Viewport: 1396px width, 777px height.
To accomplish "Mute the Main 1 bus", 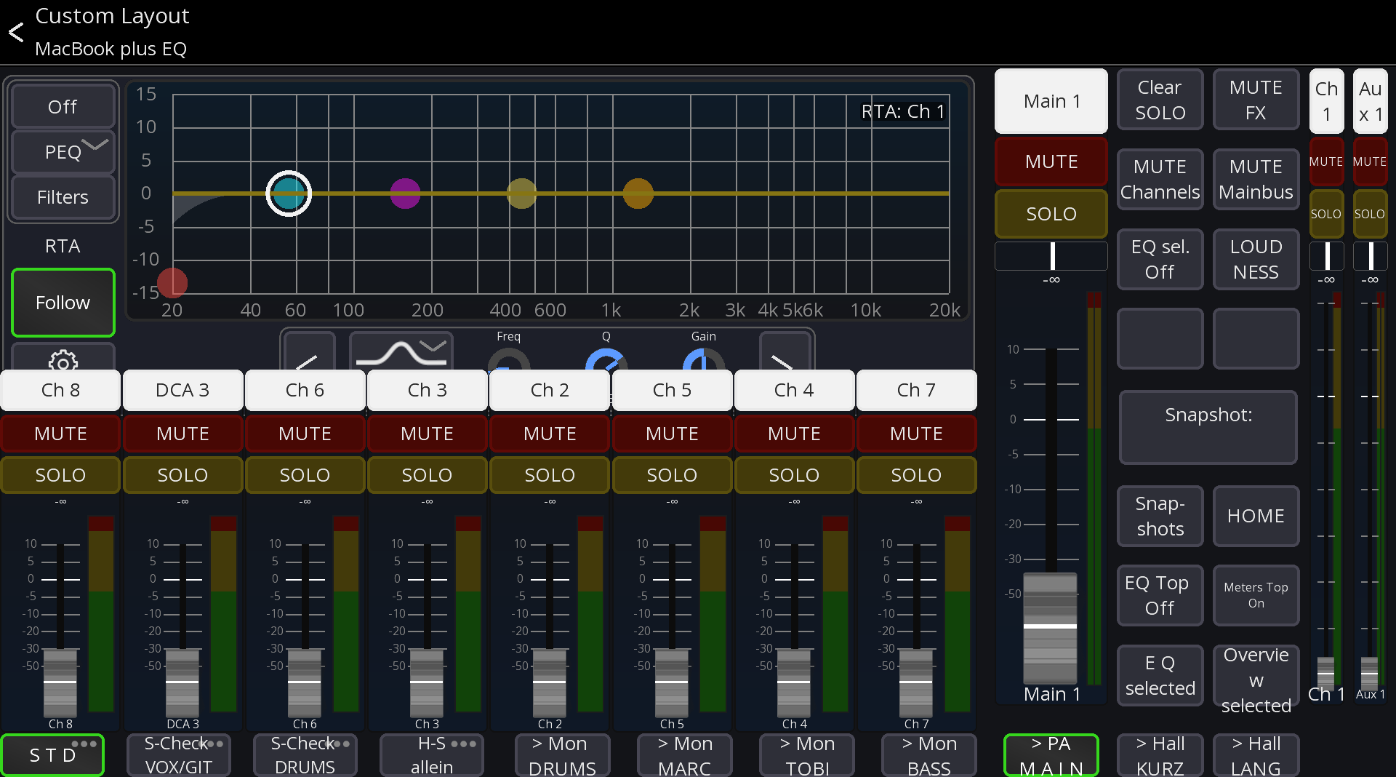I will (1051, 162).
